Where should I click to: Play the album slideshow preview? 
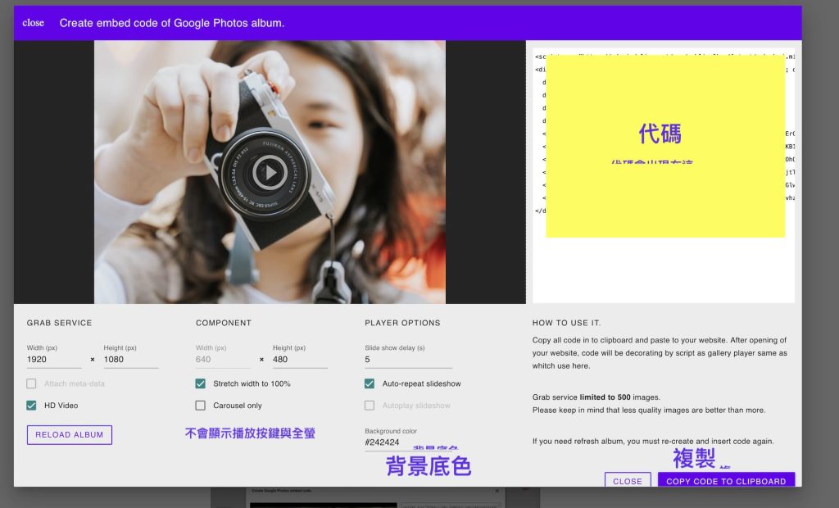[x=270, y=172]
